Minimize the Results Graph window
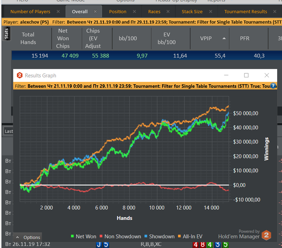The width and height of the screenshot is (282, 248). tap(226, 75)
